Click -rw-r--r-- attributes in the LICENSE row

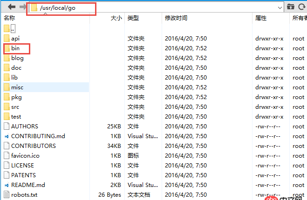pos(268,166)
